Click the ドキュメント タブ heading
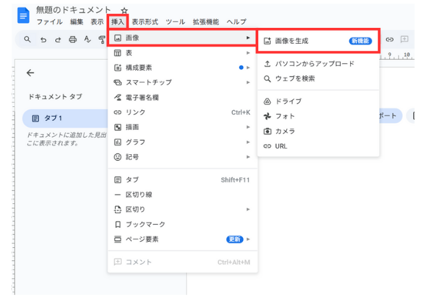Screen dimensions: 426x299 coord(55,96)
